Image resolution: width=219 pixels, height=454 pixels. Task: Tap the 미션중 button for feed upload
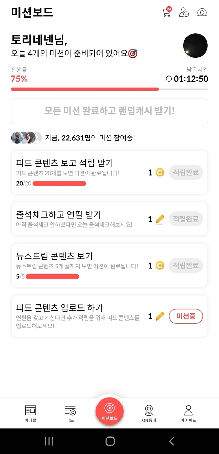(x=186, y=316)
